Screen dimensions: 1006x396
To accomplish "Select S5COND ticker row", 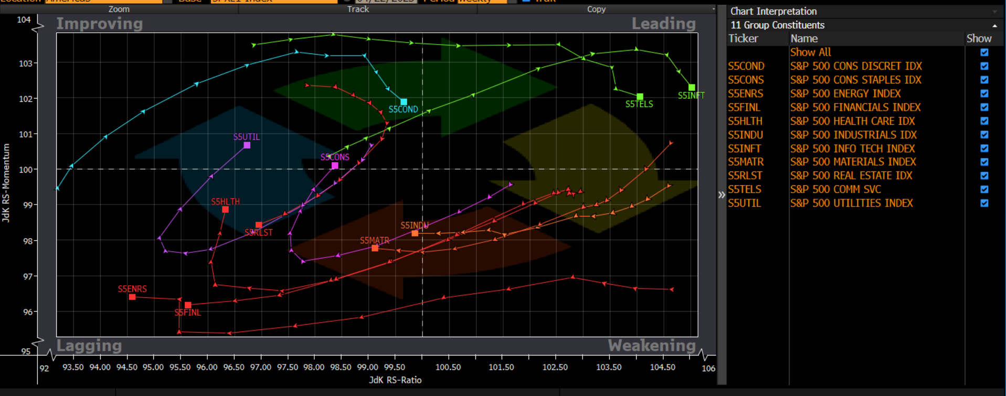I will [746, 66].
